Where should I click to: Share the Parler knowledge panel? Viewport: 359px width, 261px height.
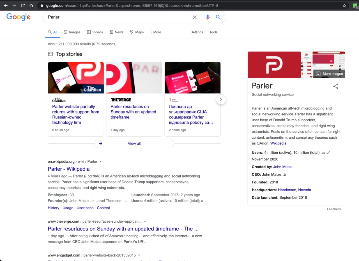point(335,86)
